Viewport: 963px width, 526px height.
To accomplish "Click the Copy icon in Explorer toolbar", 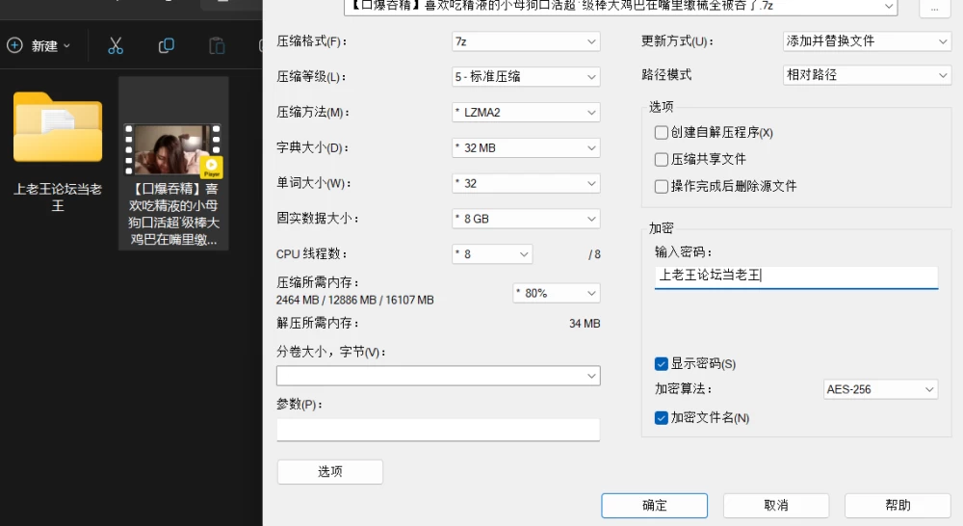I will click(166, 45).
